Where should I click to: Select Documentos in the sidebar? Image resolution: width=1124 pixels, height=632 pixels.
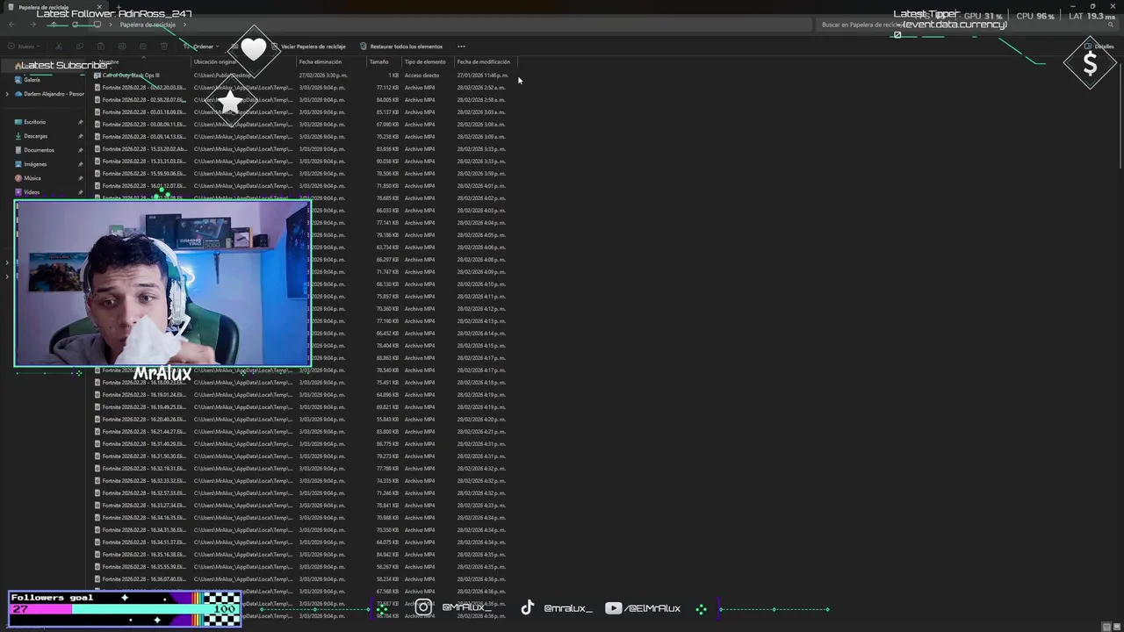click(x=40, y=150)
